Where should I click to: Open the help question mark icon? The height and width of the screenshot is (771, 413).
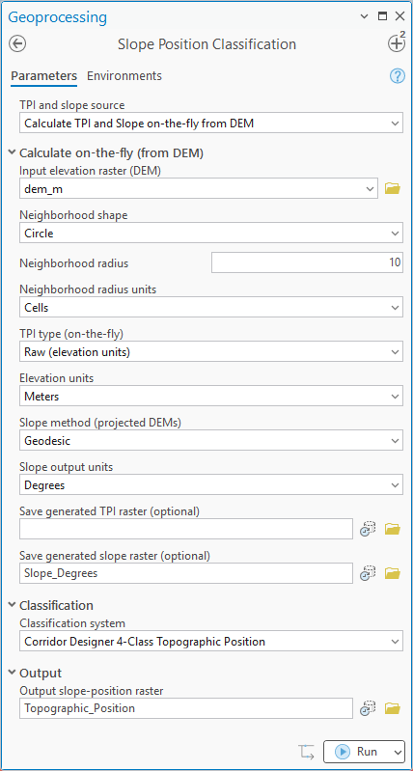[x=398, y=76]
